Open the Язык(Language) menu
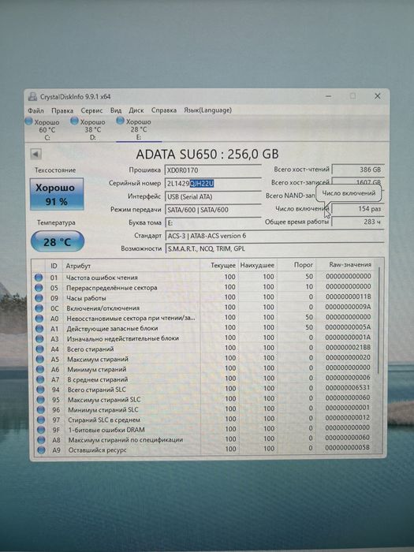This screenshot has width=414, height=552. 207,110
